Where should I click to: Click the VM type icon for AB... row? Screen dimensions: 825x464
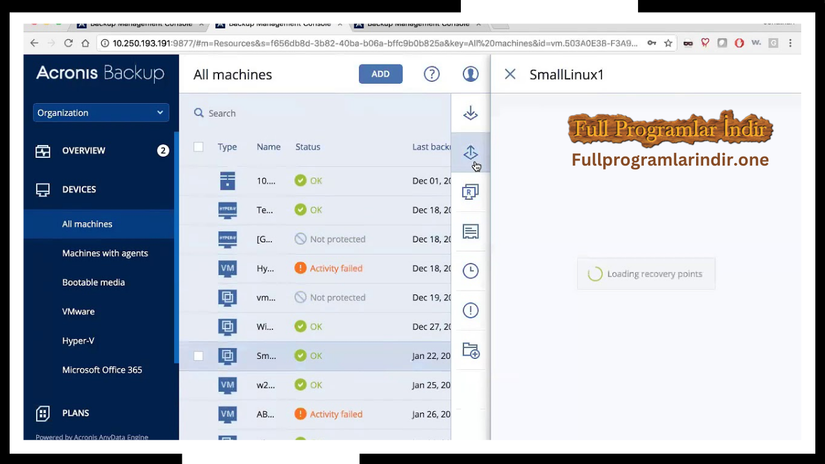(228, 414)
